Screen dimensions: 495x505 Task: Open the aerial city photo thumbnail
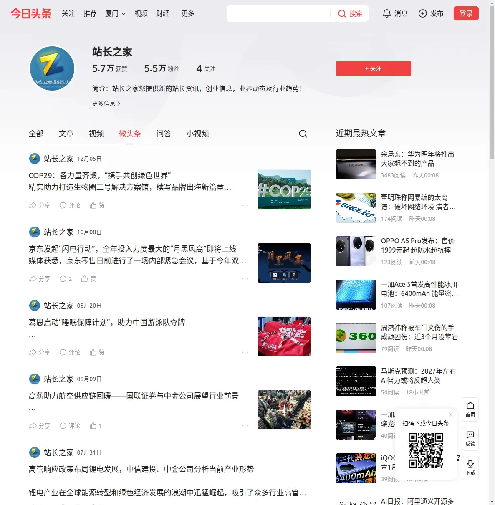pyautogui.click(x=284, y=410)
